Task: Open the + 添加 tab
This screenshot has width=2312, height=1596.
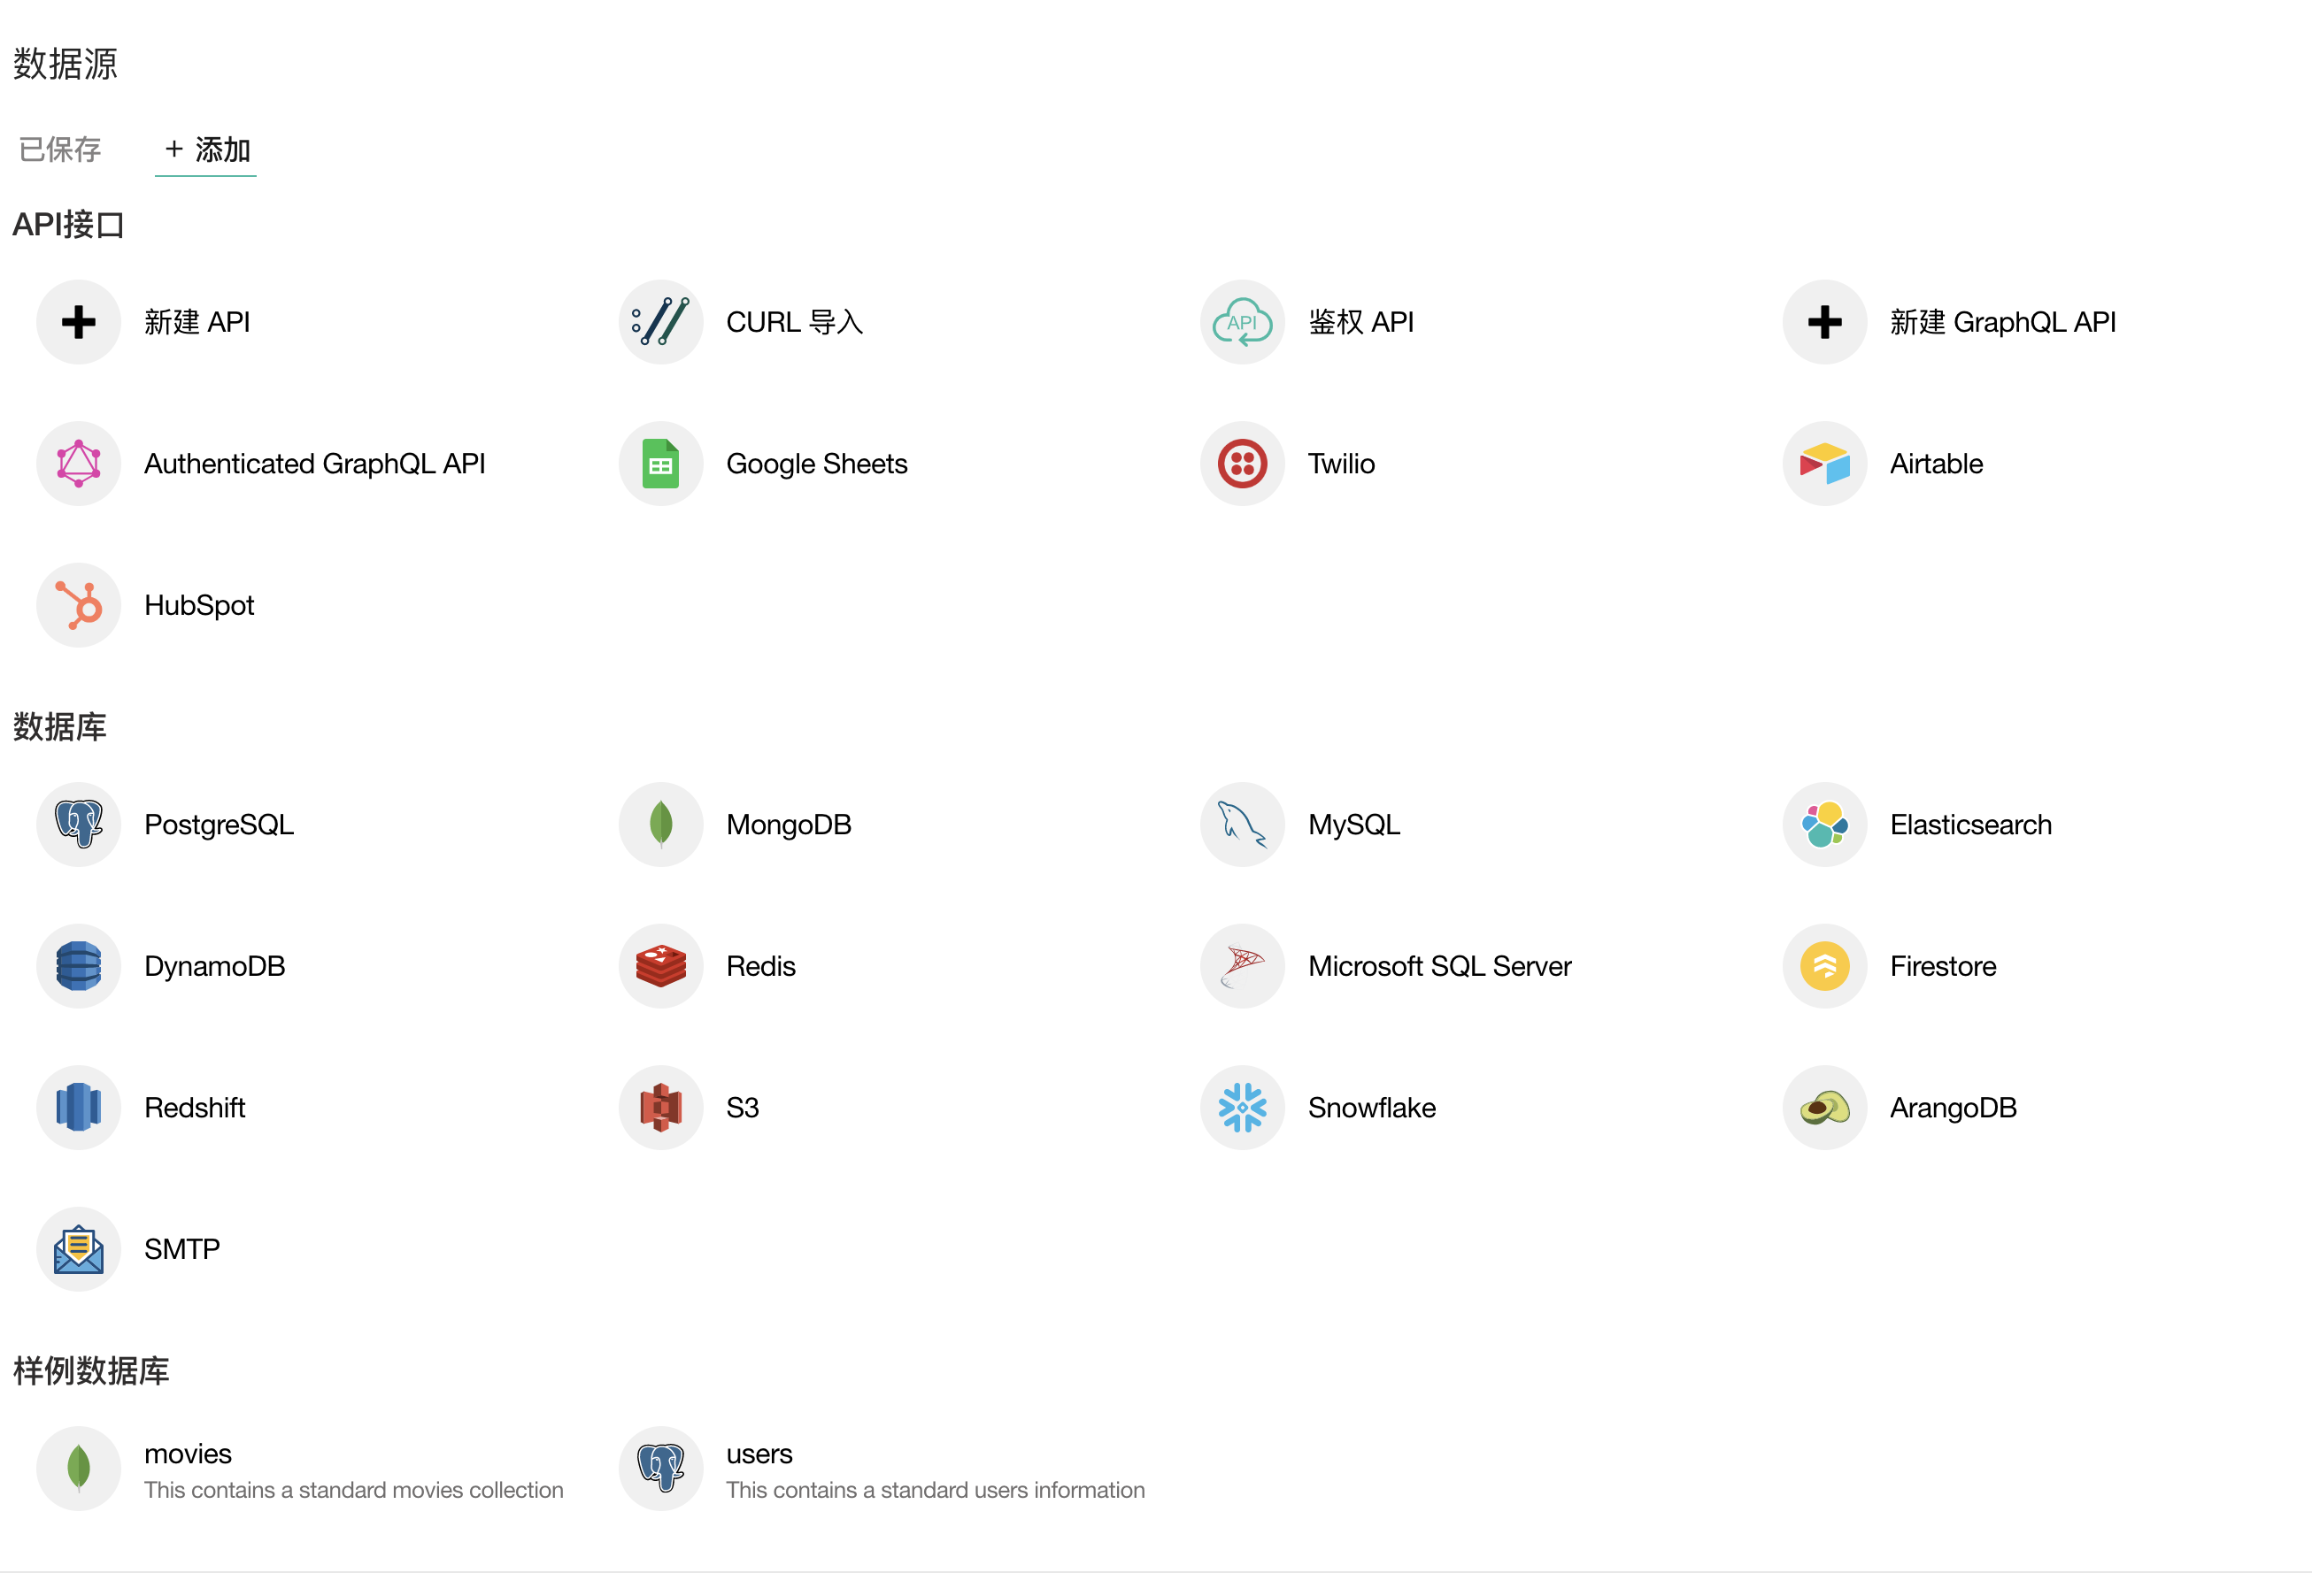Action: point(206,150)
